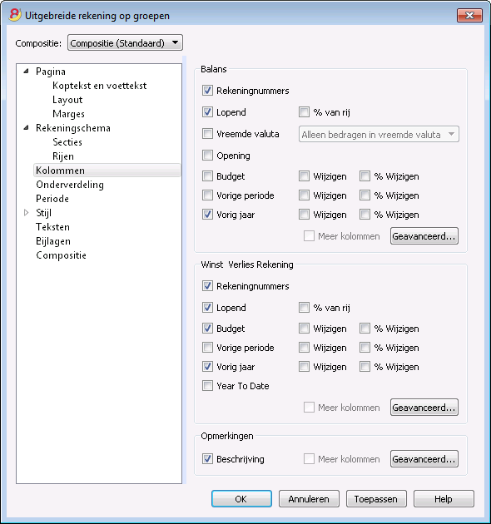This screenshot has width=491, height=524.
Task: Open the Compositie (Standaard) dropdown
Action: tap(125, 42)
